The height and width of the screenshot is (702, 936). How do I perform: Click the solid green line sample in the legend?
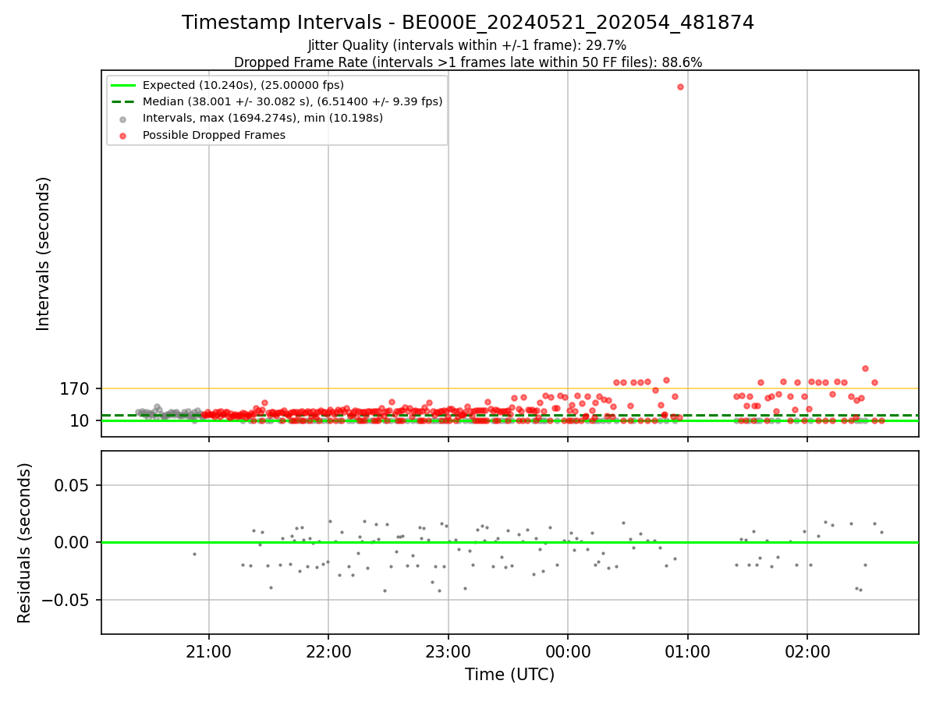click(123, 85)
